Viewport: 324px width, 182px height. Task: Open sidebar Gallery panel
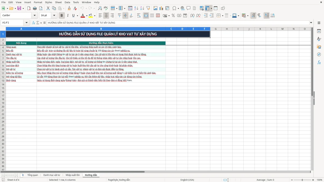319,47
